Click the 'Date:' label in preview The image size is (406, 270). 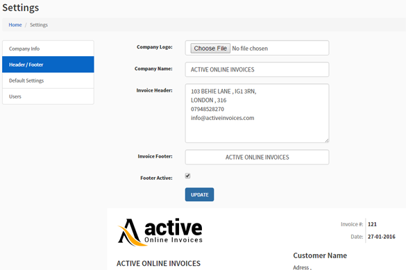point(357,237)
